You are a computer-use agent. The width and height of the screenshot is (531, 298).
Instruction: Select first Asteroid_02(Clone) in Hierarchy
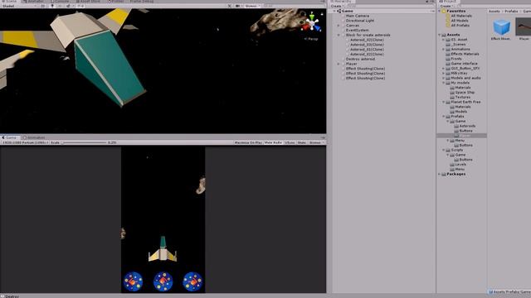click(367, 40)
